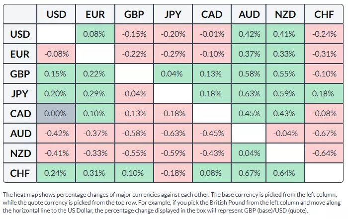
Task: Select the 0.67% CHF/AUD cell
Action: point(250,173)
